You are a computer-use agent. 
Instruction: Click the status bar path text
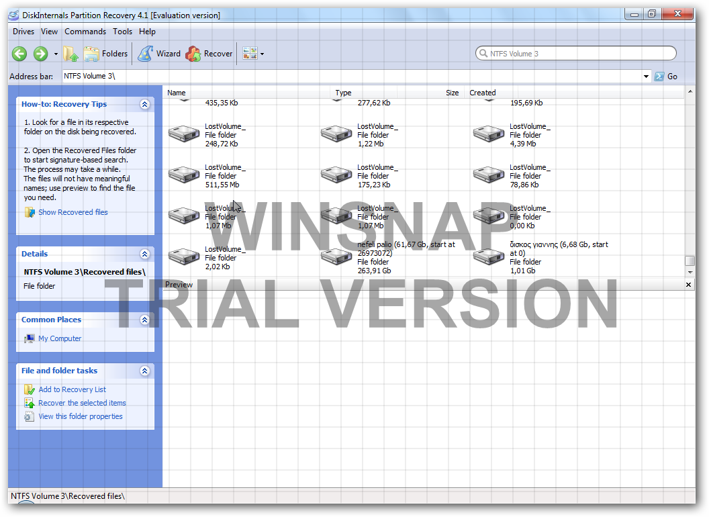tap(68, 496)
